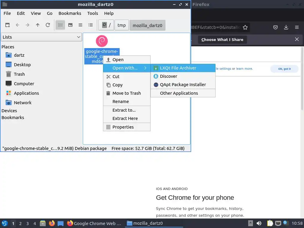Screen dimensions: 304x228
Task: Switch to virtual desktop 3
Action: (28, 224)
